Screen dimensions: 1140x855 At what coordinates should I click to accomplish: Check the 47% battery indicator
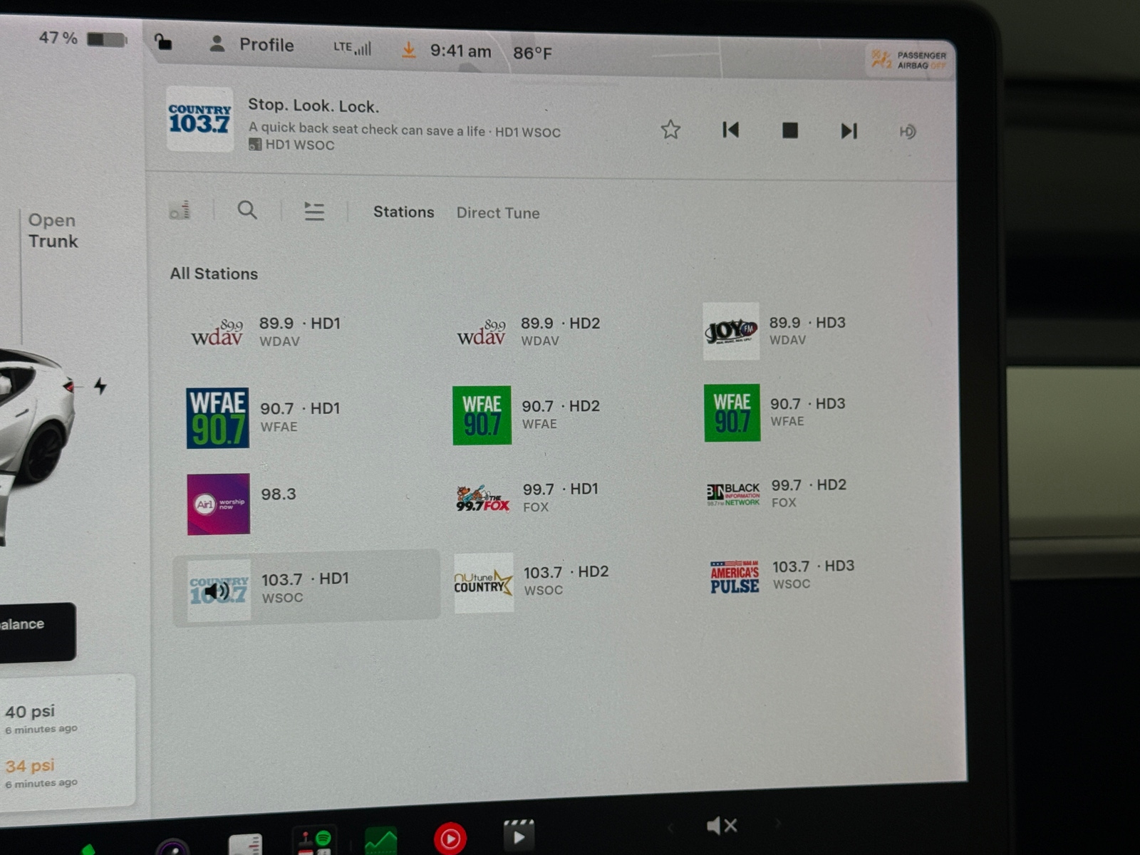(x=82, y=38)
